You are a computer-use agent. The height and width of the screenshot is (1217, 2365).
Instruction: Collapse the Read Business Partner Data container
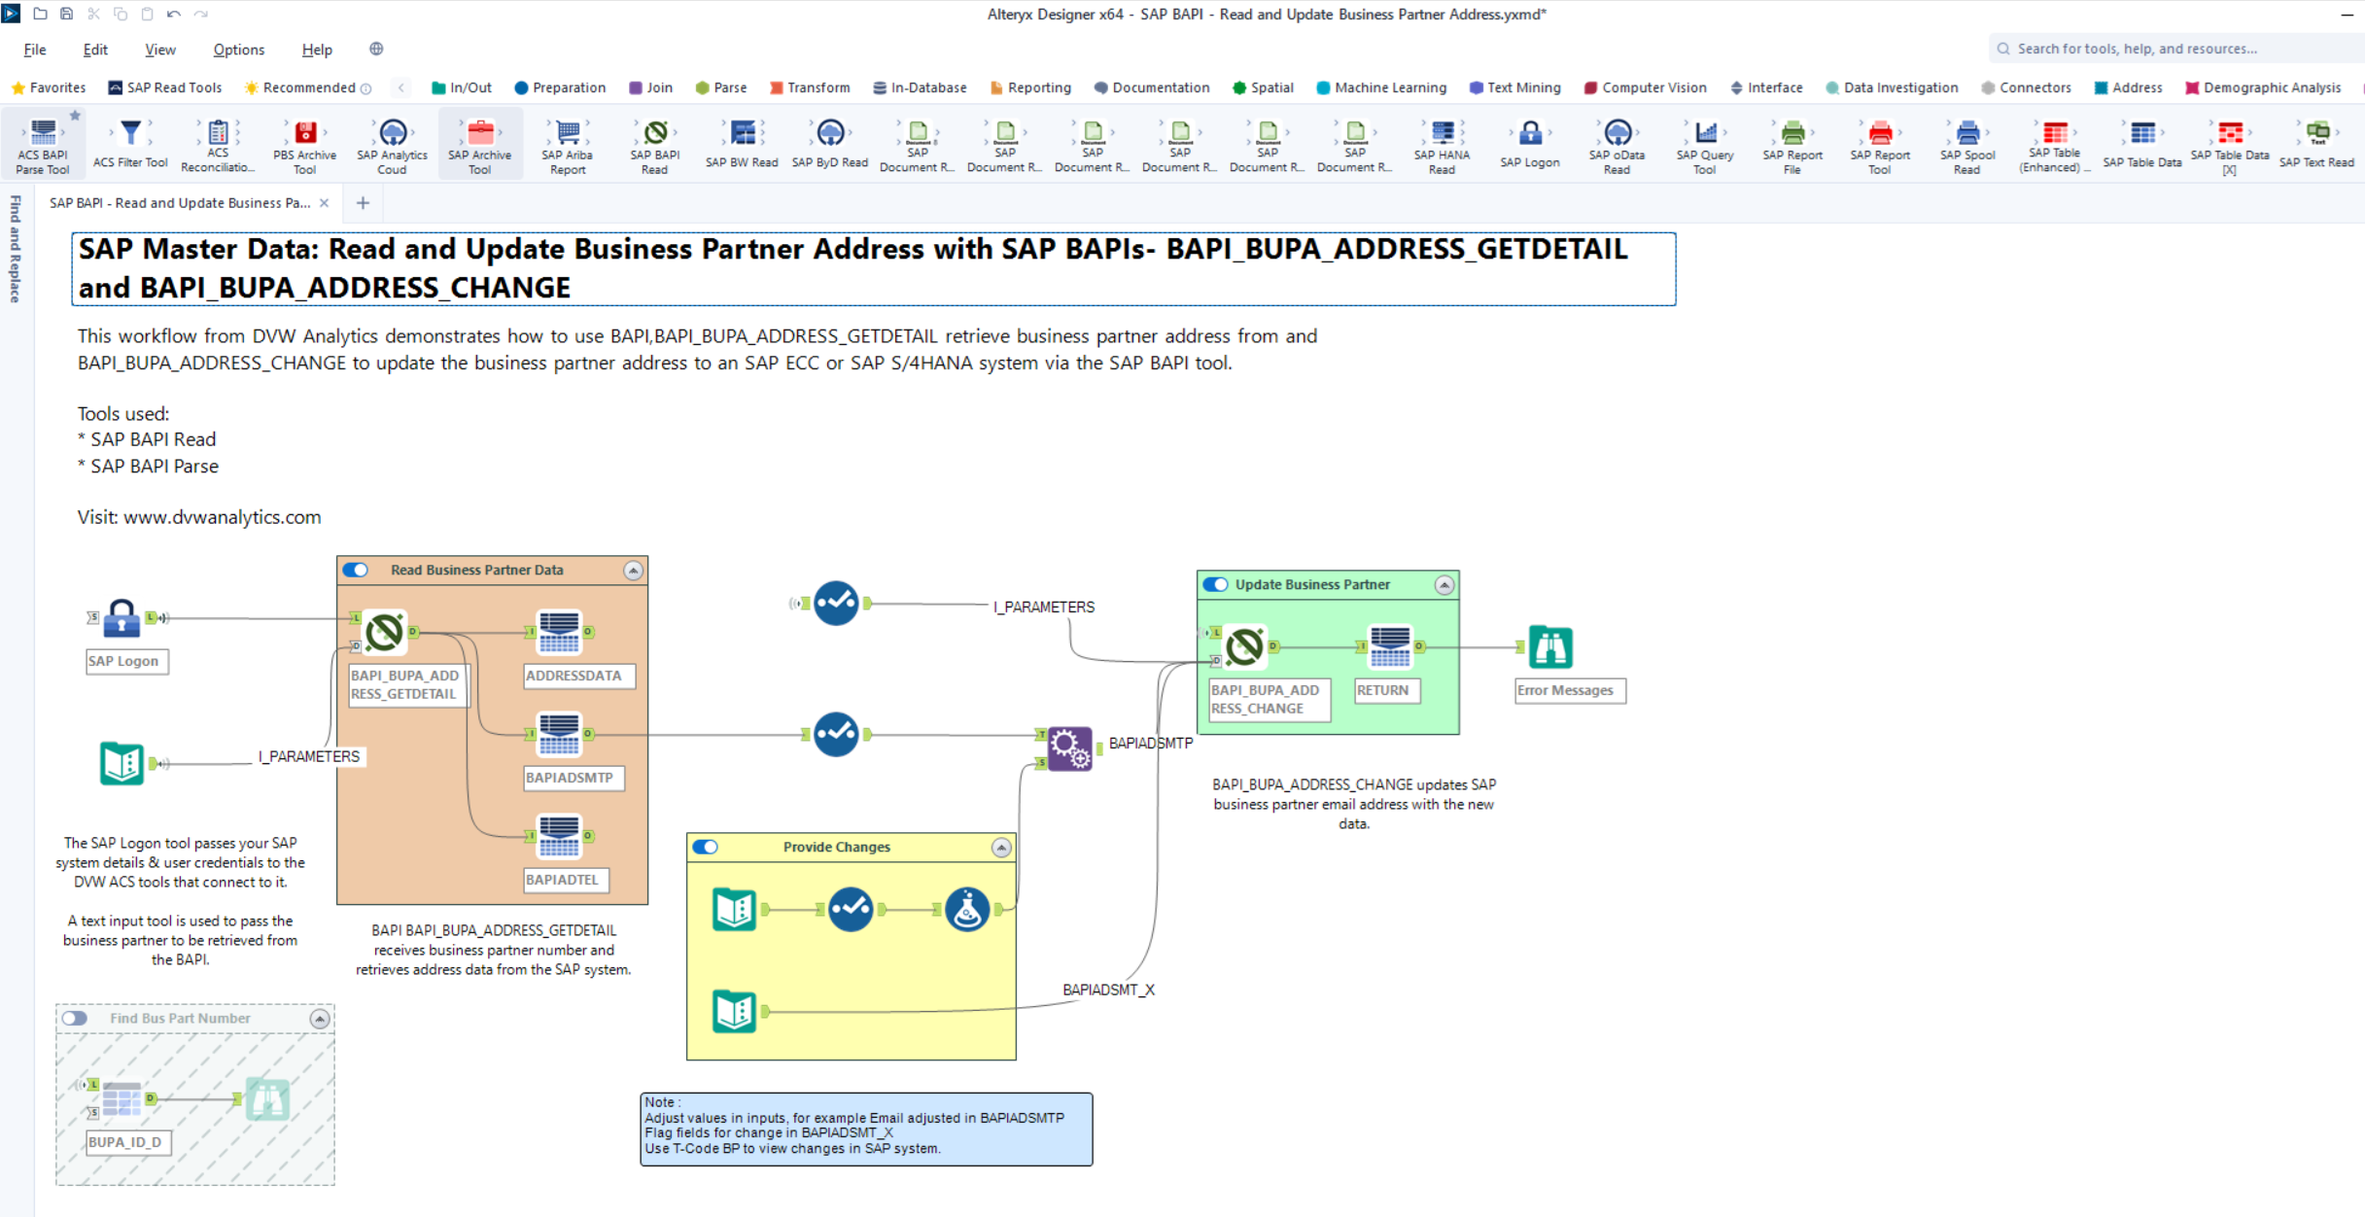633,571
